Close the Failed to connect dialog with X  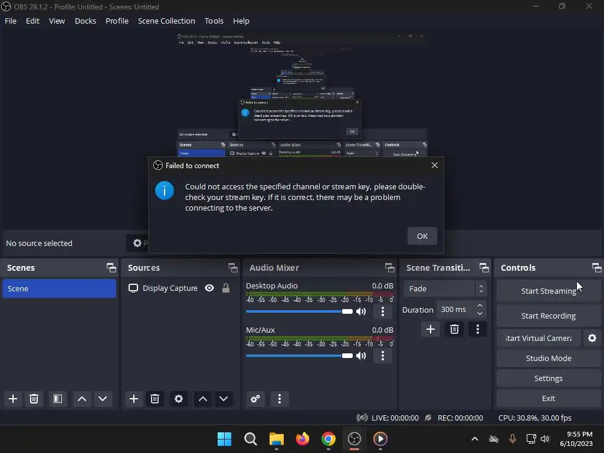[435, 165]
